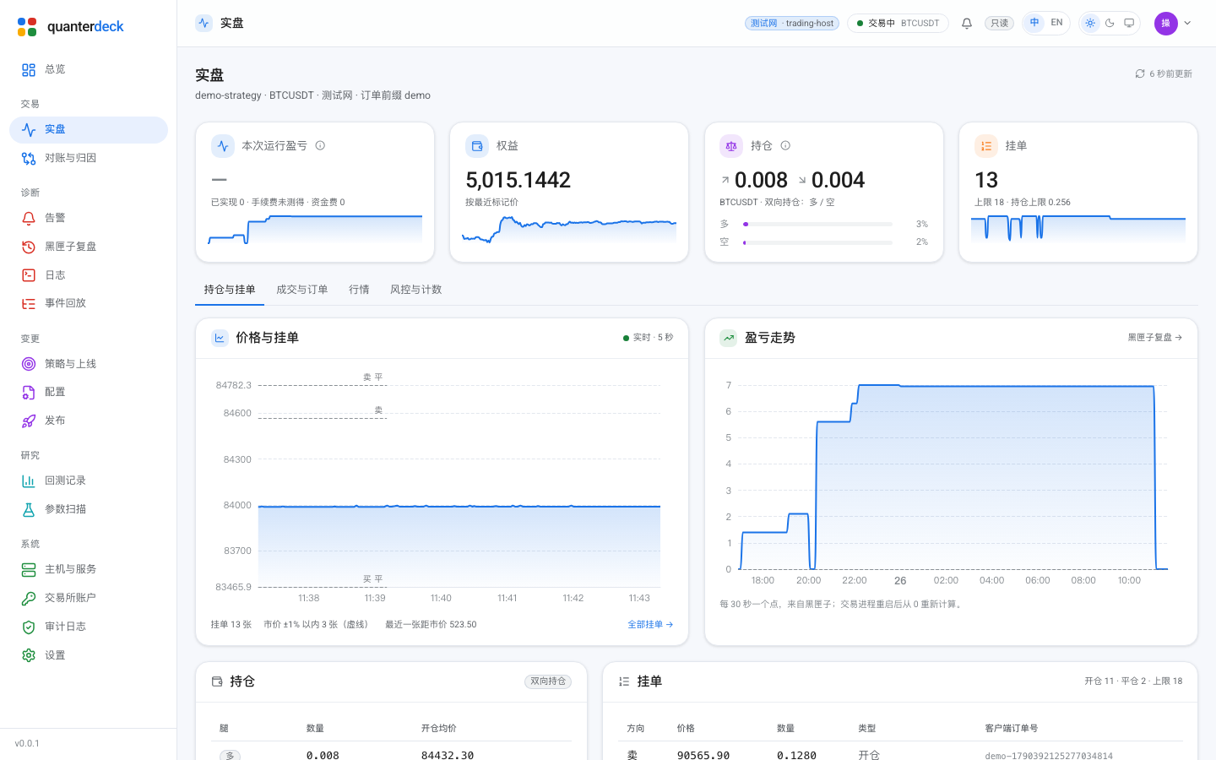Open the 测试网 trading-host environment chip

tap(792, 24)
